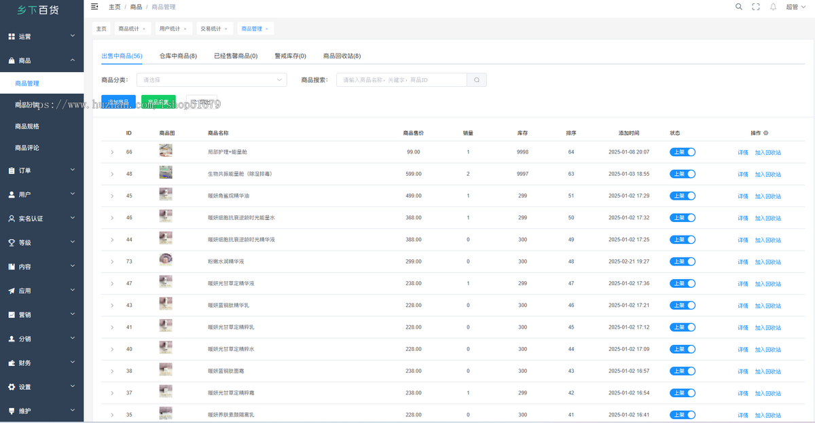Focus the 商品搜索 text input
The width and height of the screenshot is (815, 423).
(x=401, y=80)
